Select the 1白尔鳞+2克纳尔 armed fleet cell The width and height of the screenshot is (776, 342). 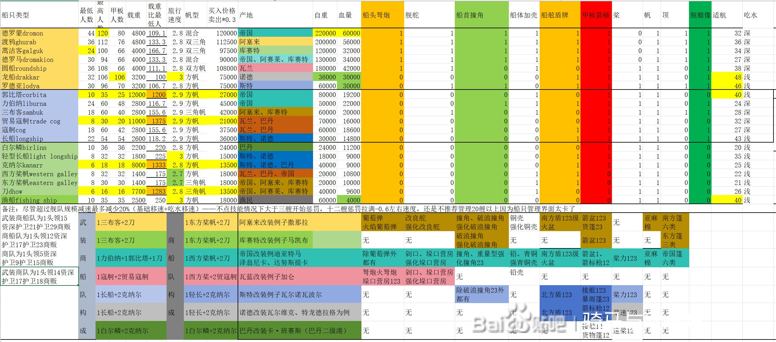click(x=131, y=330)
